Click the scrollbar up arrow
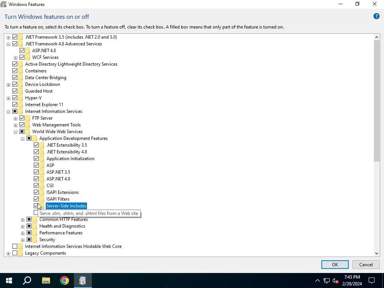The height and width of the screenshot is (288, 384). click(376, 37)
